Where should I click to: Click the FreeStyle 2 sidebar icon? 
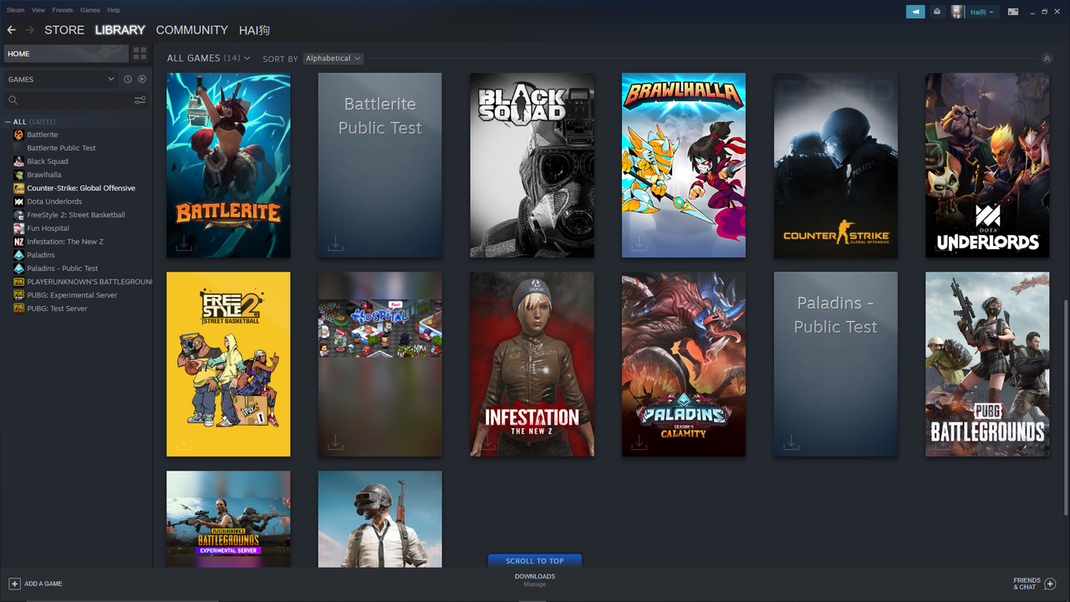click(19, 215)
